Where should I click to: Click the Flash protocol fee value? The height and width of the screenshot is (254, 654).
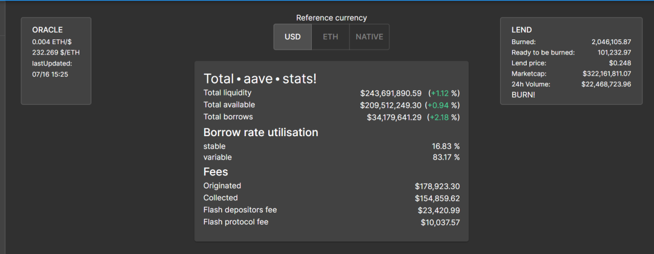440,223
